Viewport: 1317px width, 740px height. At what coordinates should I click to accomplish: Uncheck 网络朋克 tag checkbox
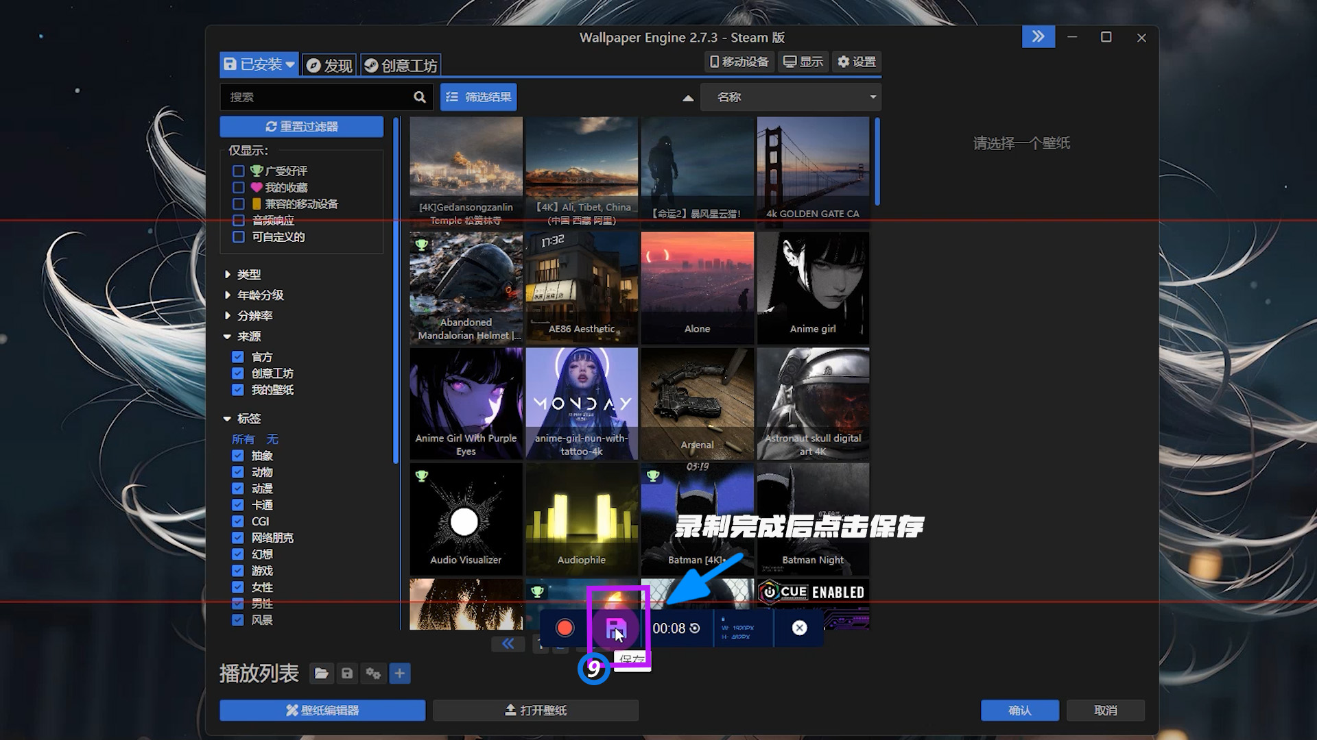(x=238, y=538)
